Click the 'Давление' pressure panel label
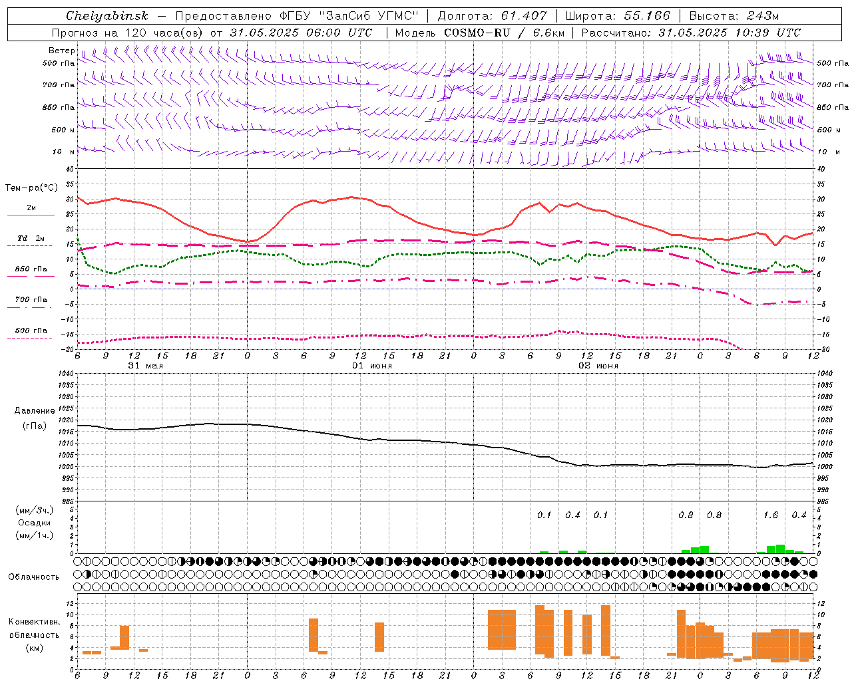This screenshot has width=852, height=681. tap(35, 411)
